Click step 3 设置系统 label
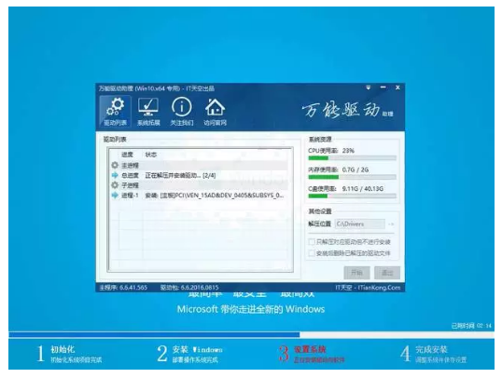 pyautogui.click(x=310, y=349)
